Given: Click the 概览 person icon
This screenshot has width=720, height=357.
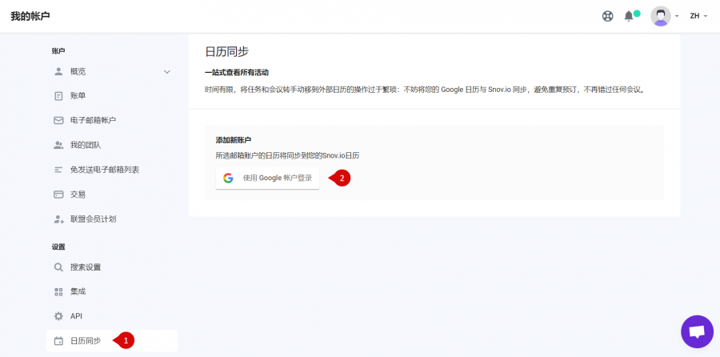Looking at the screenshot, I should (58, 71).
